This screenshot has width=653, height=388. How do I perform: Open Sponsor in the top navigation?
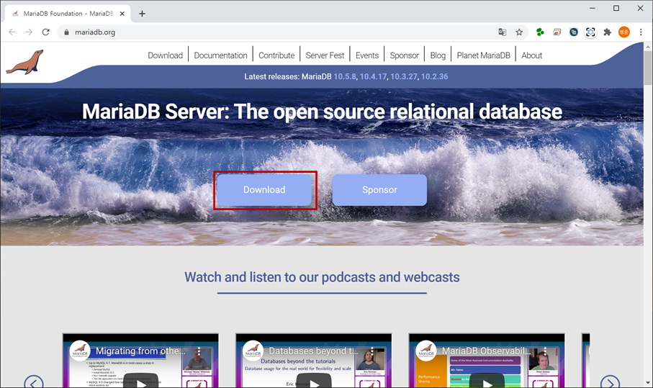click(405, 55)
